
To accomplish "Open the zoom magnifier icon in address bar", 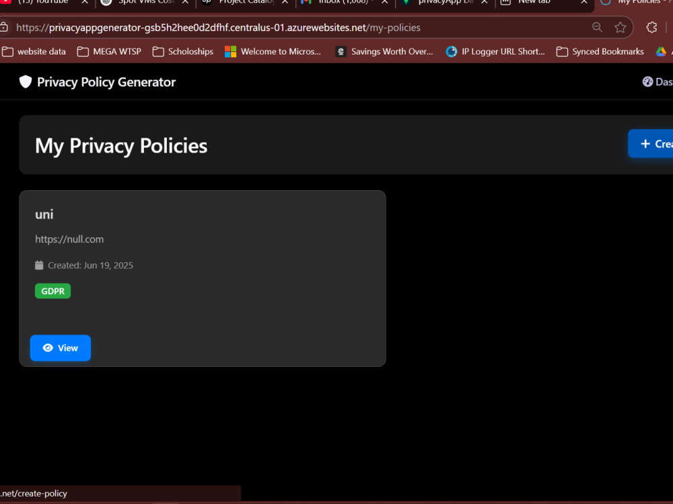I will [597, 28].
